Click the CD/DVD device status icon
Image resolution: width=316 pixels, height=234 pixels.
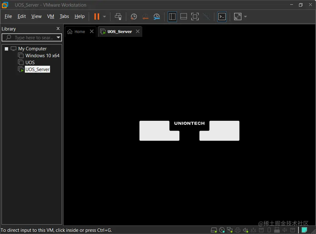pos(222,230)
